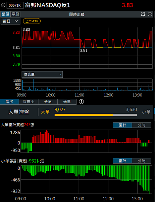155x202 pixels.
Task: Select the 進出 tab
Action: pyautogui.click(x=9, y=102)
